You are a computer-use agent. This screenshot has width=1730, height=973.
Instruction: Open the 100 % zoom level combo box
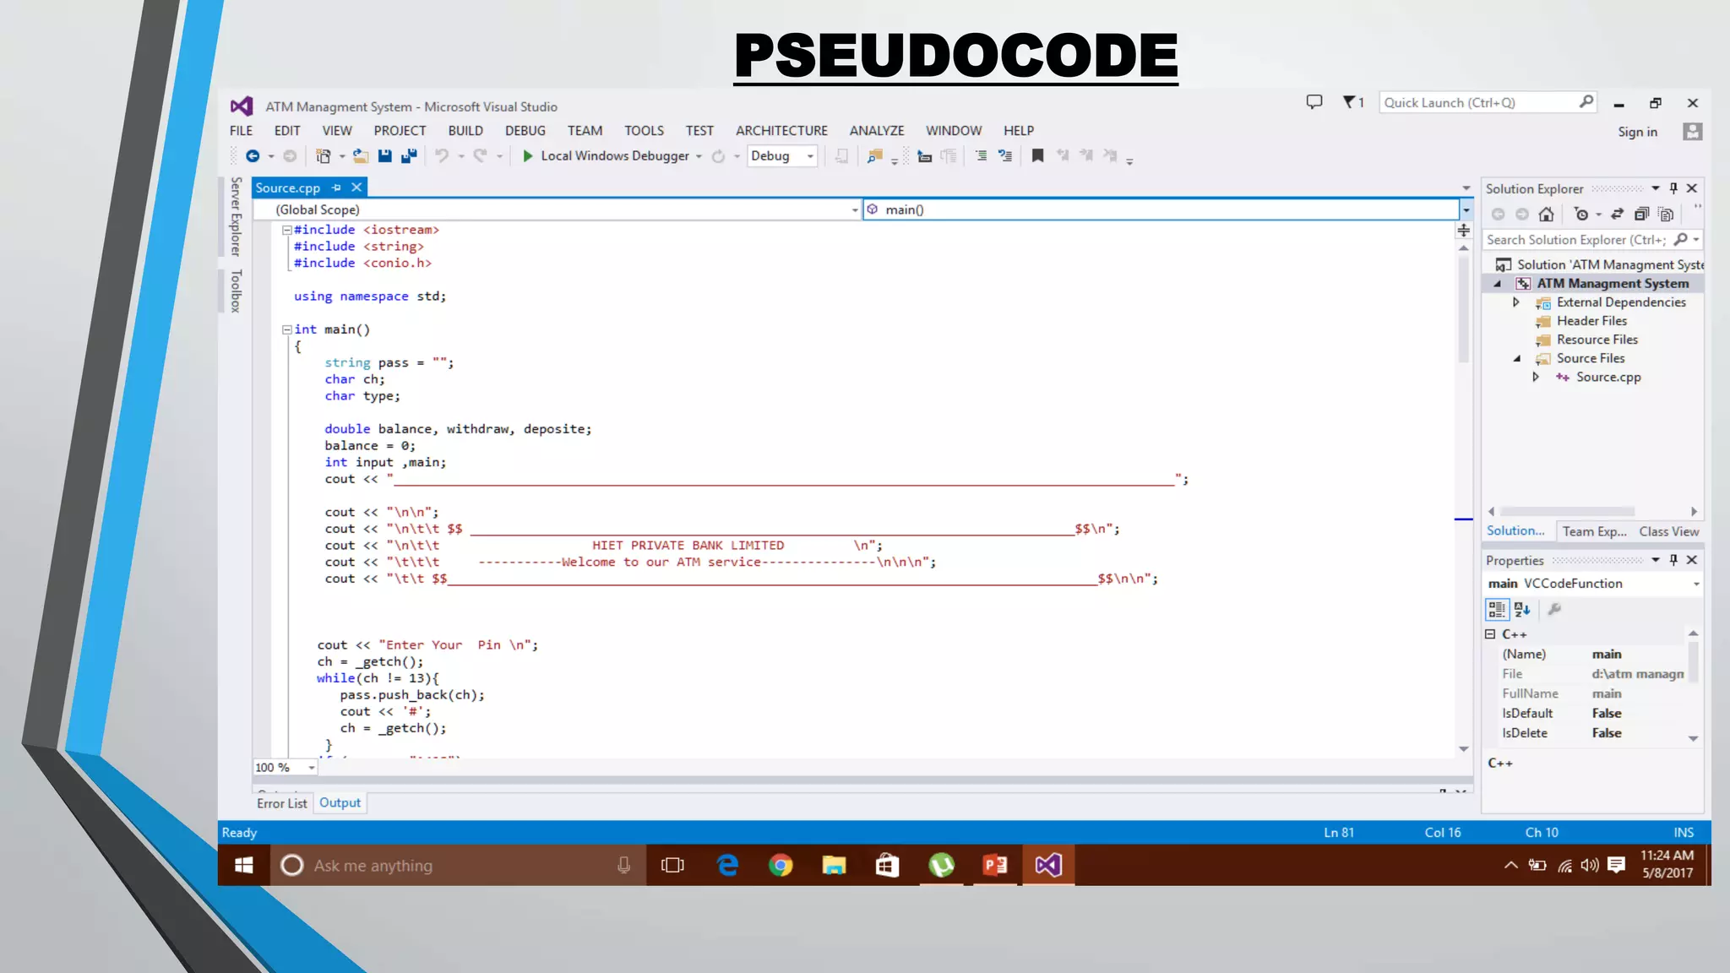[x=312, y=768]
